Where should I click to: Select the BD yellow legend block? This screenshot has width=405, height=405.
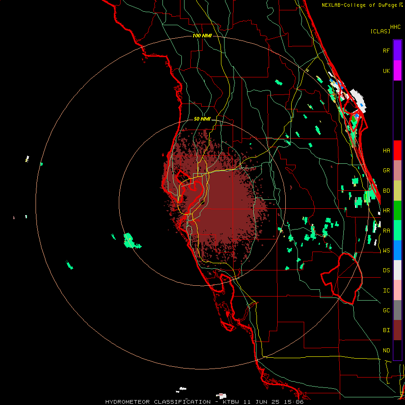click(397, 191)
